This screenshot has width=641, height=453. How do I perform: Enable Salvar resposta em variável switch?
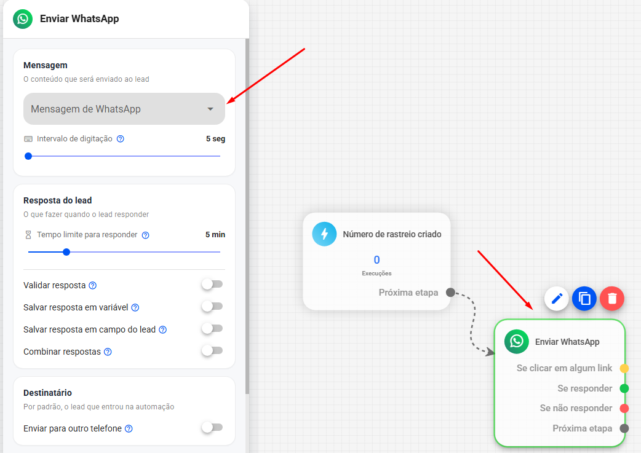tap(212, 306)
